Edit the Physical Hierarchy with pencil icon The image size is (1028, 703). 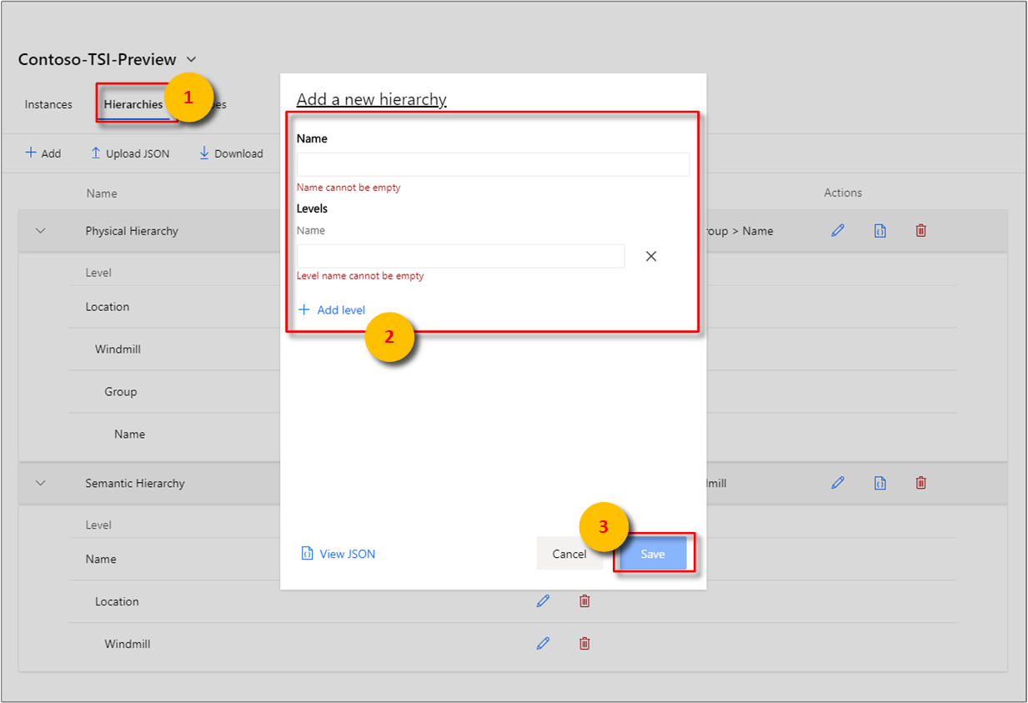pos(838,230)
